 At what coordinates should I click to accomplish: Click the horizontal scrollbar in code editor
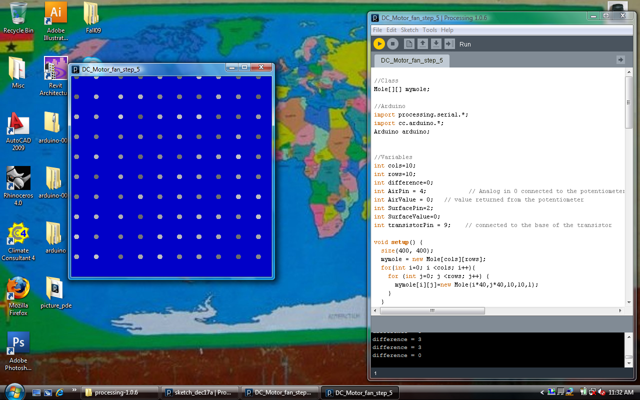pos(432,310)
